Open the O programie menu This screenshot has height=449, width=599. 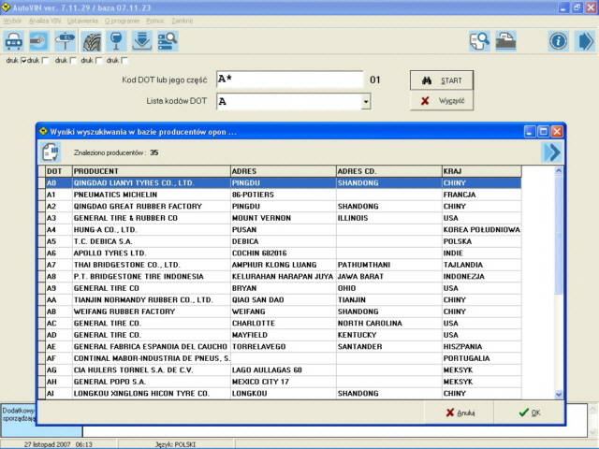pos(122,21)
